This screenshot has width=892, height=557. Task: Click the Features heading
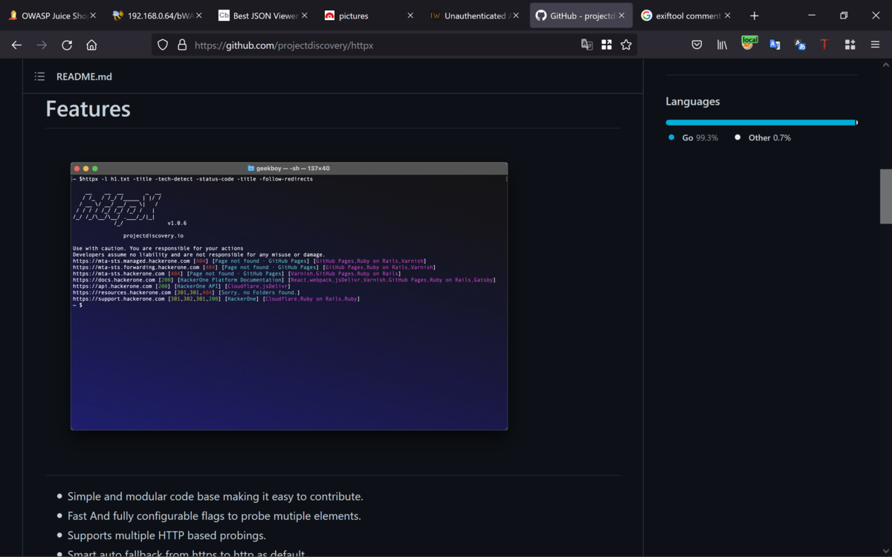(x=88, y=109)
